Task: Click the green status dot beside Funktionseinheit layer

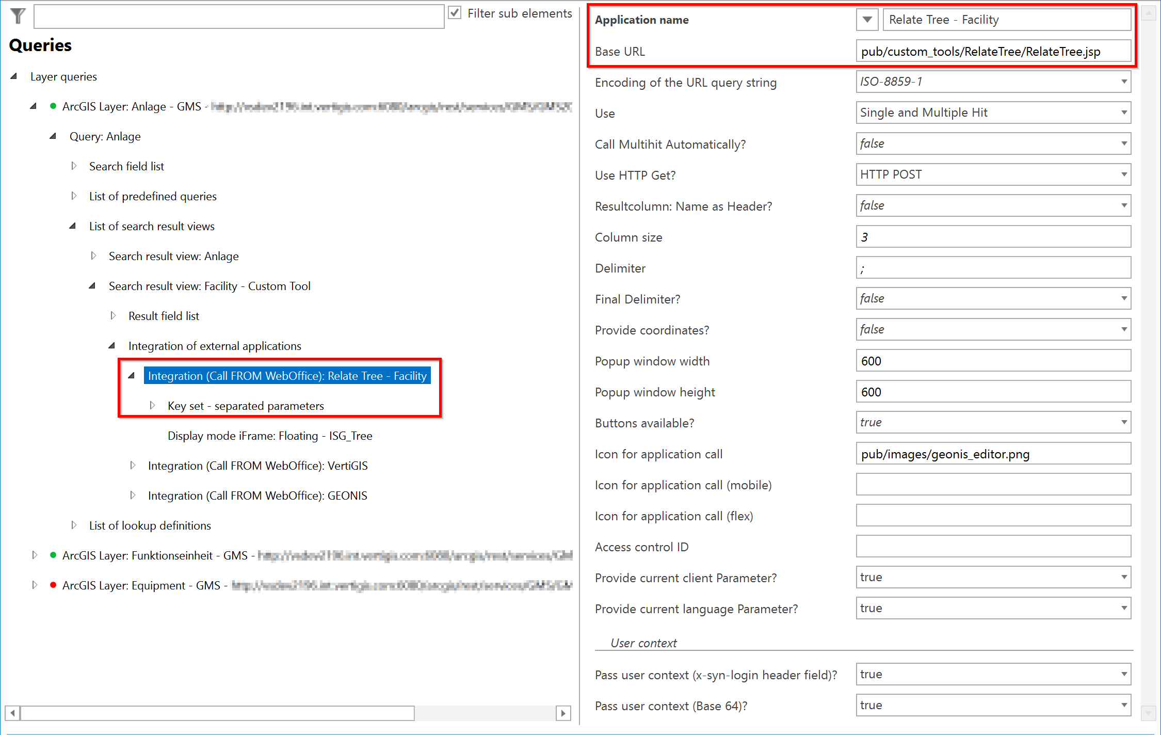Action: point(53,555)
